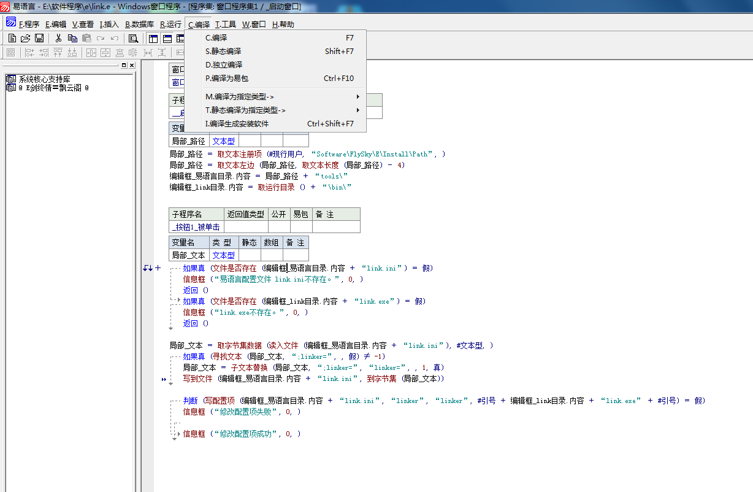Click the _按钮1_被单击 subroutine name cell
The width and height of the screenshot is (753, 492).
pyautogui.click(x=197, y=227)
